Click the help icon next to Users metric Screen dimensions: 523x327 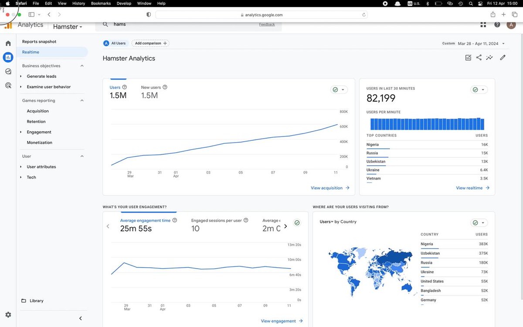pyautogui.click(x=125, y=87)
